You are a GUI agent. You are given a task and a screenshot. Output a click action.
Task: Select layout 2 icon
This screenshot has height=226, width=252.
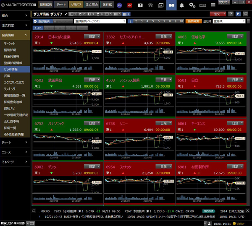click(x=82, y=14)
